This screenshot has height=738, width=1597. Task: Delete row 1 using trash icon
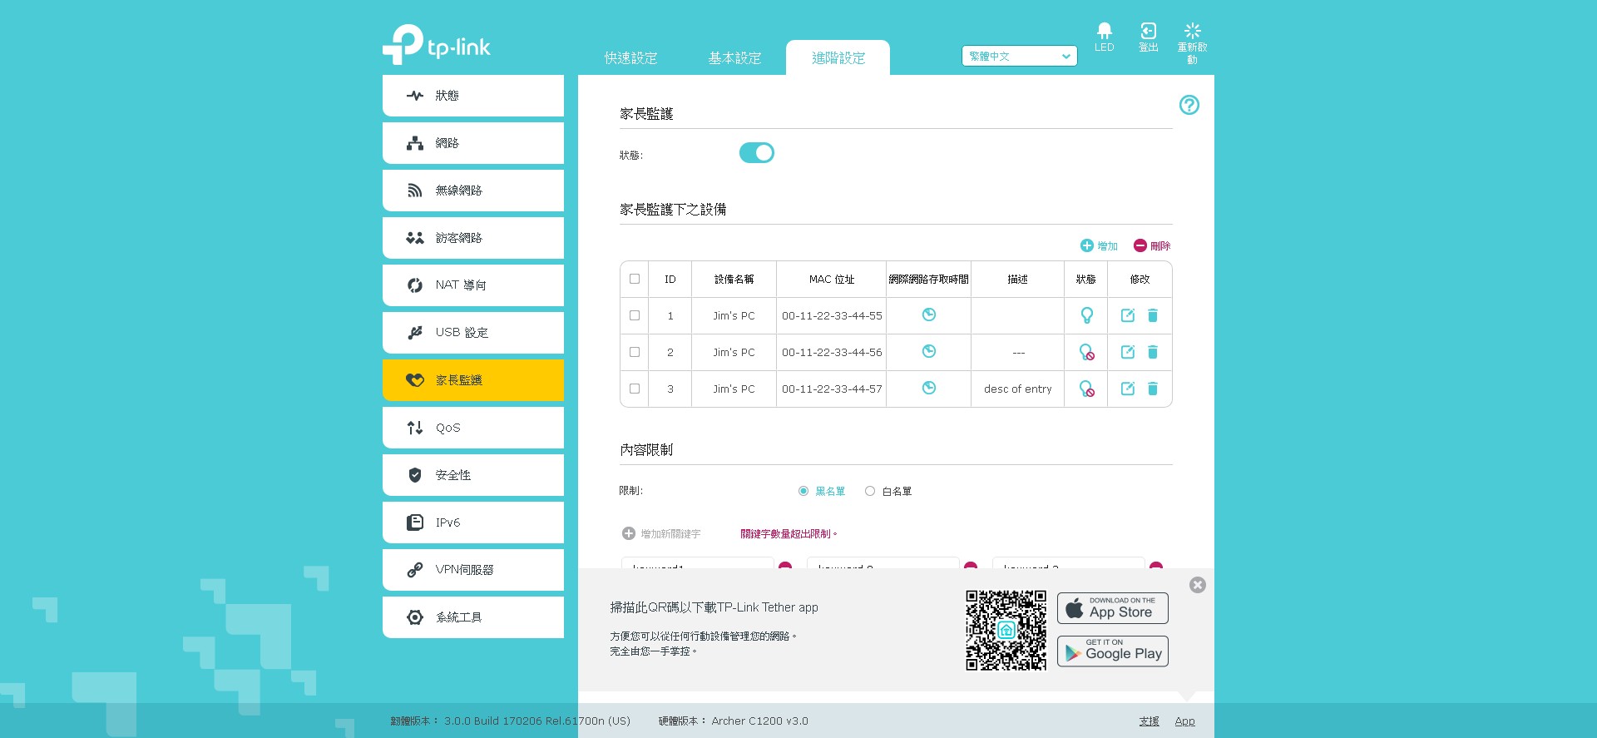point(1153,315)
